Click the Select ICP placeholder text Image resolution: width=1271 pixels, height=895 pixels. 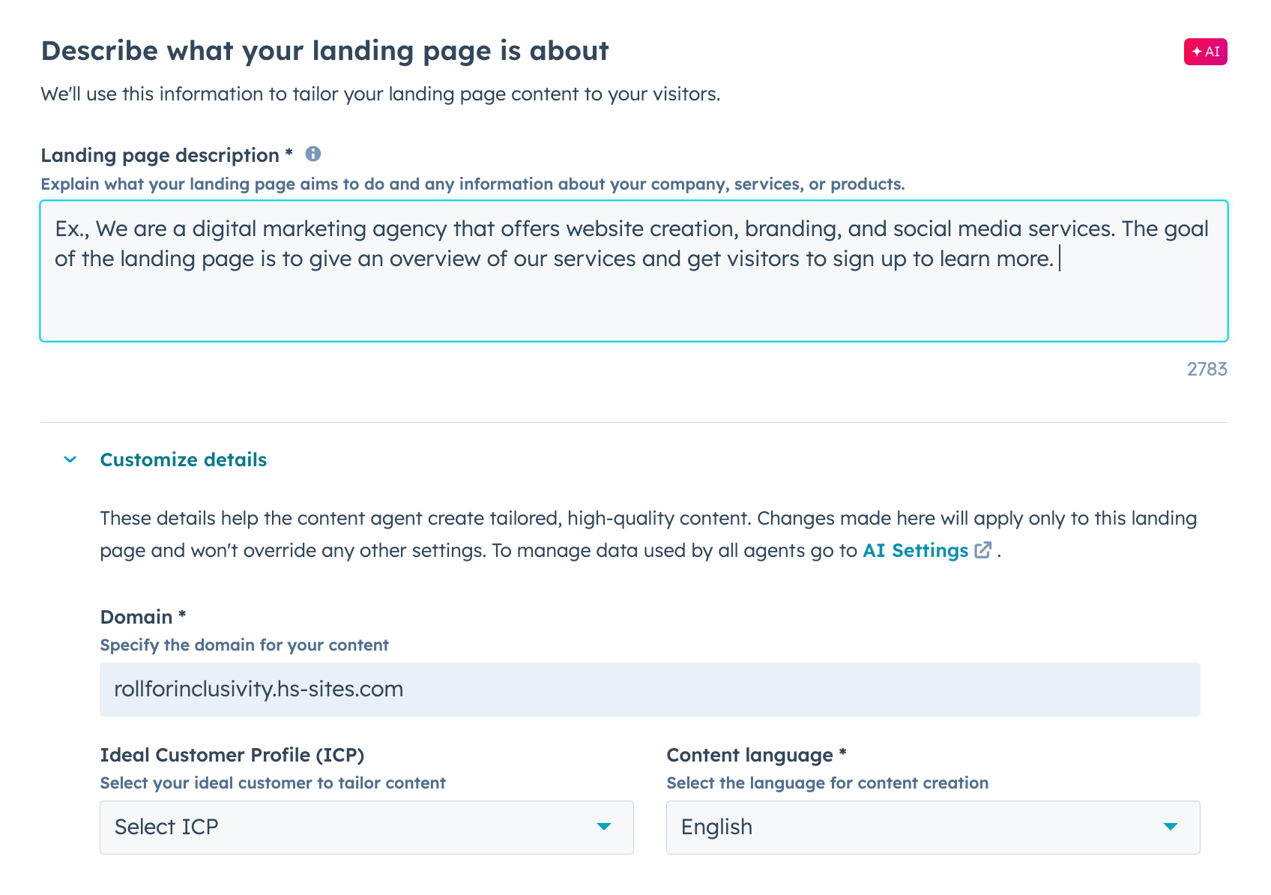pos(166,827)
